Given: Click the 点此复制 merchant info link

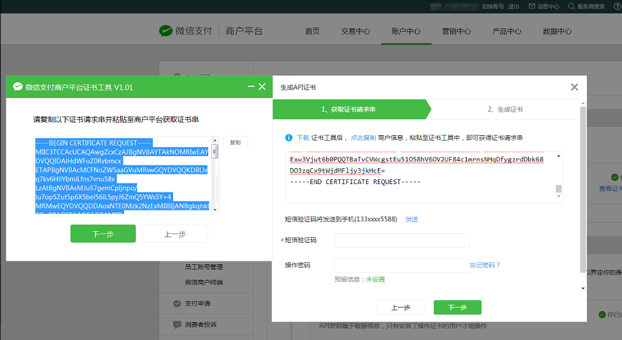Looking at the screenshot, I should pos(363,138).
